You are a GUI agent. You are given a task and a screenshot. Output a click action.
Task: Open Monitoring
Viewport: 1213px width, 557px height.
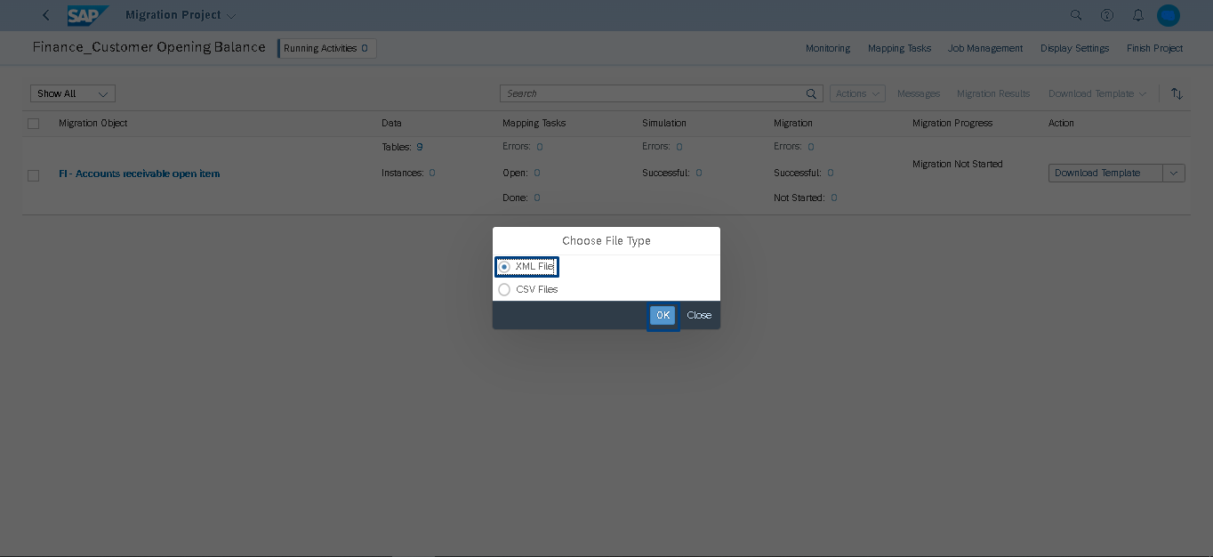coord(828,48)
